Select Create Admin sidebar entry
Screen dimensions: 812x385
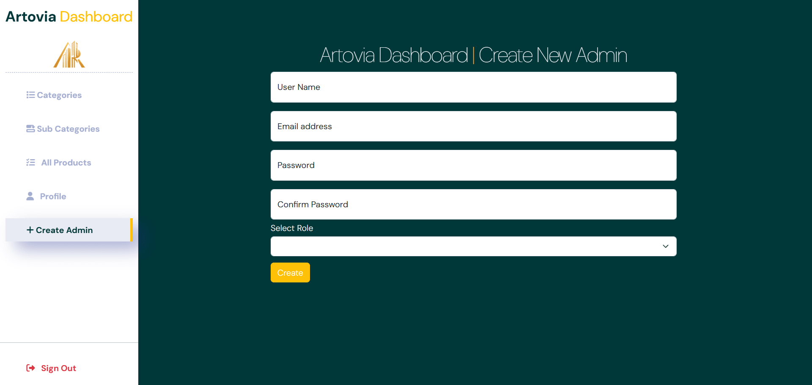[x=64, y=230]
